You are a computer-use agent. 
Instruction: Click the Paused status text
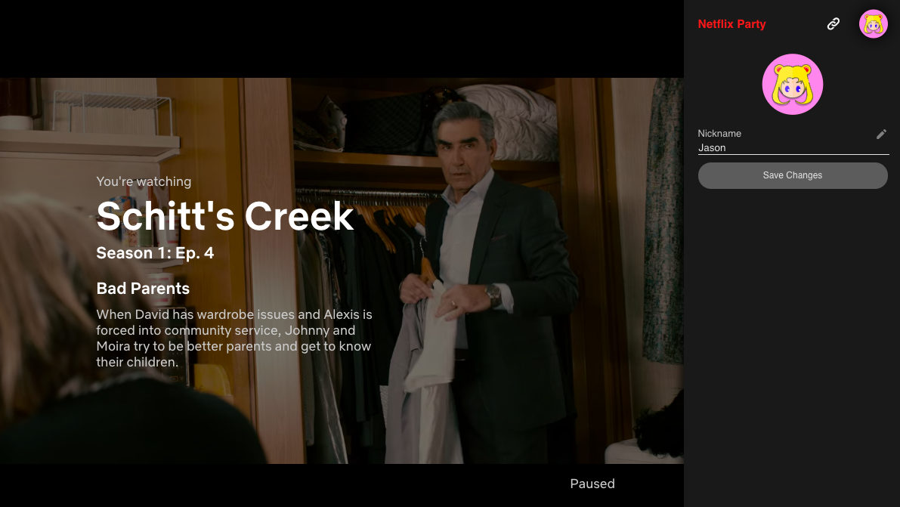[x=592, y=484]
